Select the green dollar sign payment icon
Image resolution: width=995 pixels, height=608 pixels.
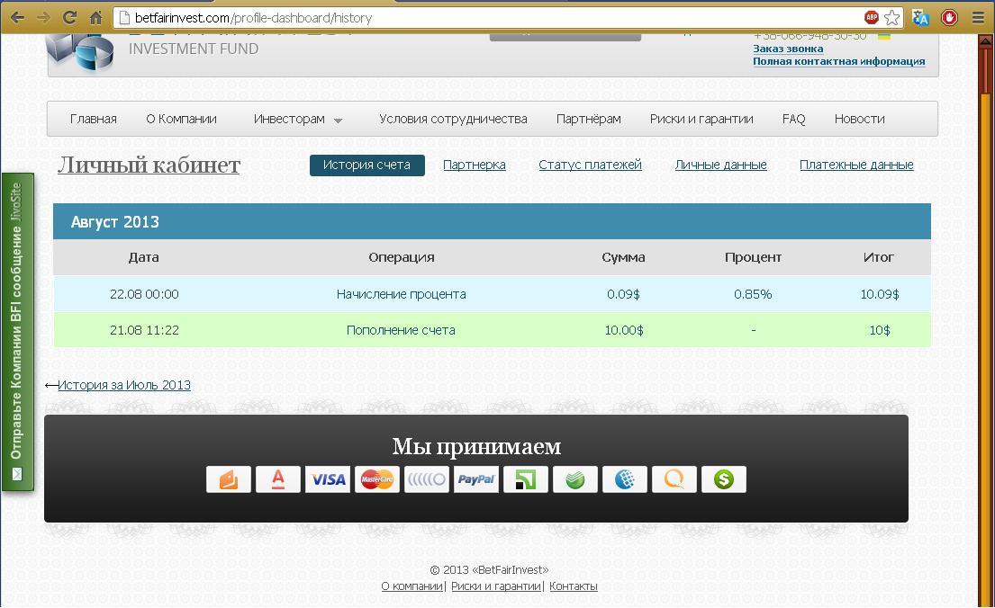coord(723,479)
